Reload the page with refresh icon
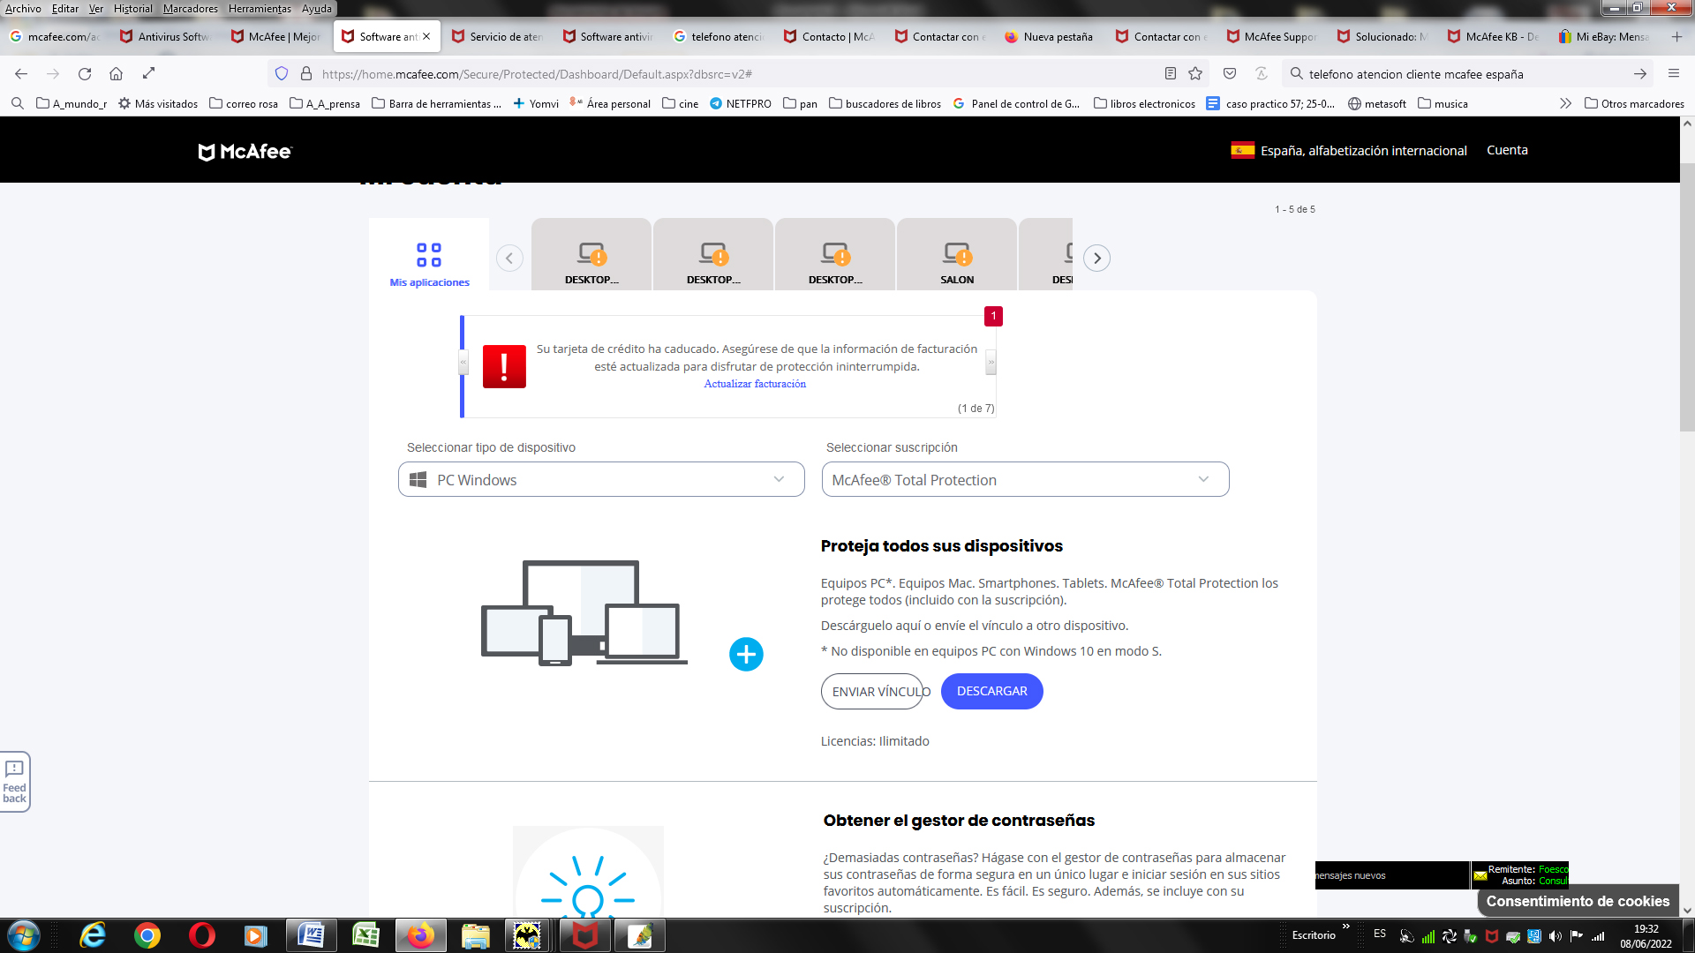 click(x=85, y=74)
